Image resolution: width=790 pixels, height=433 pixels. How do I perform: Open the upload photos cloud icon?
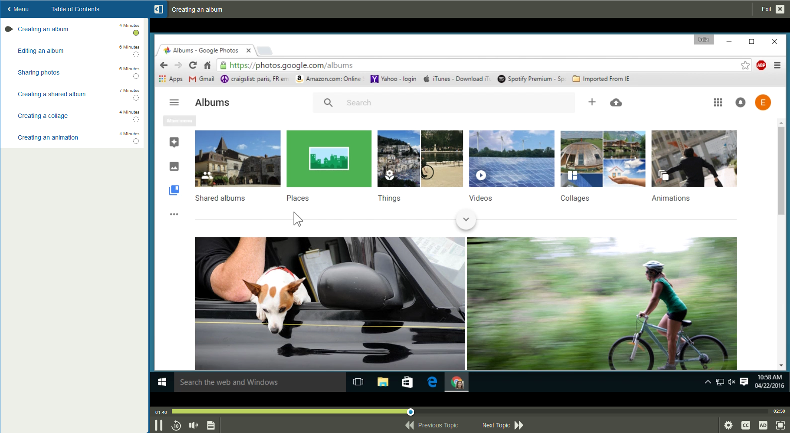(x=616, y=102)
